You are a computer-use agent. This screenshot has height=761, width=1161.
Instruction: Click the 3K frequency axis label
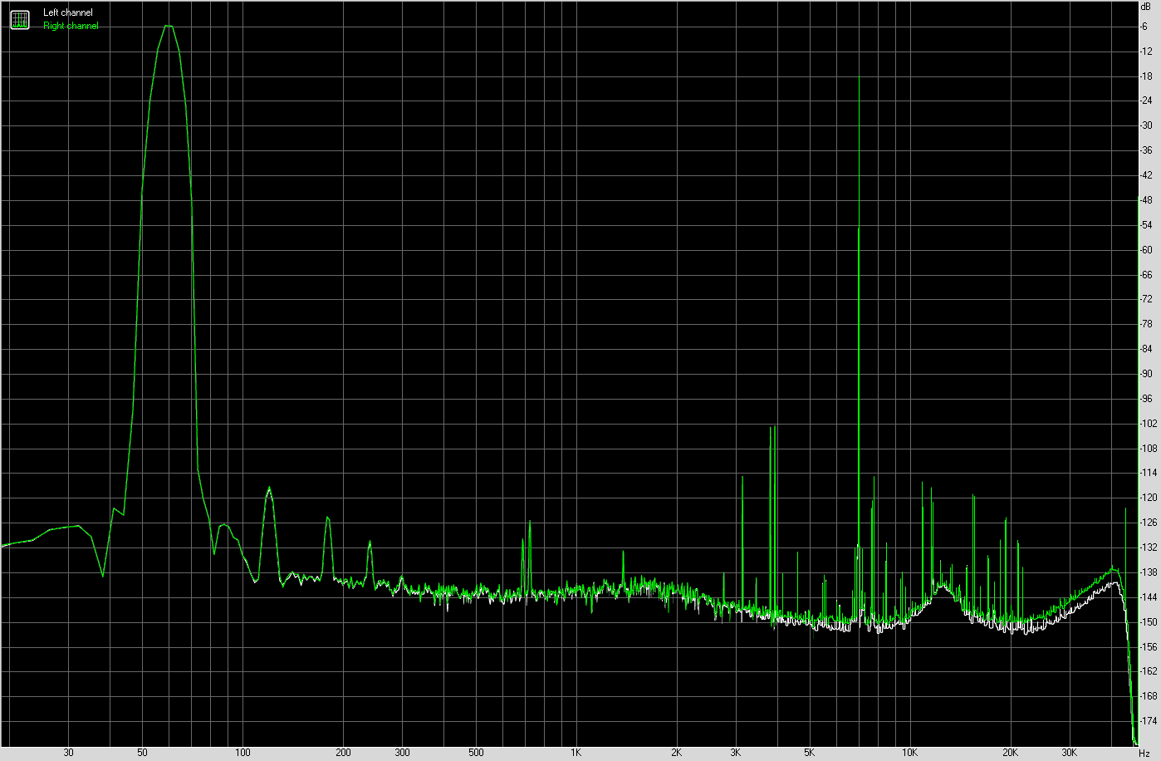(735, 754)
